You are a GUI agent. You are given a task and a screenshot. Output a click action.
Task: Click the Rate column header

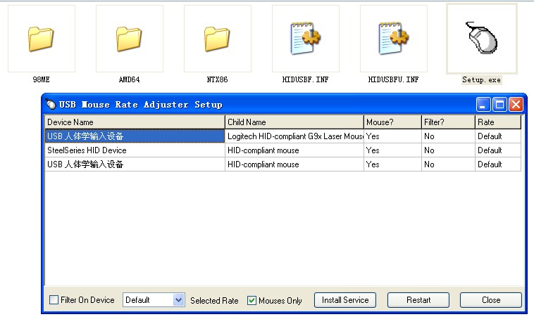tap(498, 122)
